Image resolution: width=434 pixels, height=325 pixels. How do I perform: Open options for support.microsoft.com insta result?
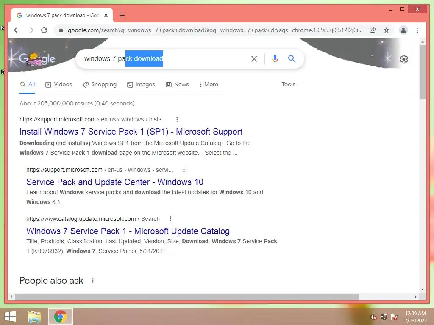pos(177,119)
